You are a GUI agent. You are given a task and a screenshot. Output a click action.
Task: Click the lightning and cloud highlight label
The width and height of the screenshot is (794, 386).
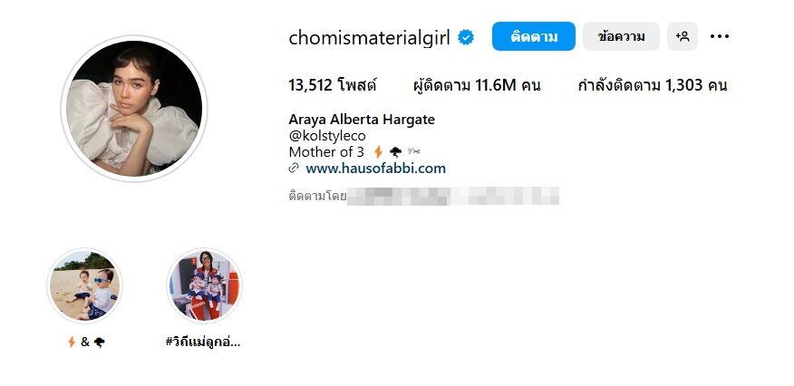85,343
